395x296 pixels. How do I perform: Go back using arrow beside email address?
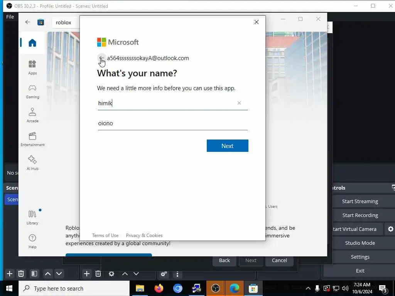click(x=101, y=58)
